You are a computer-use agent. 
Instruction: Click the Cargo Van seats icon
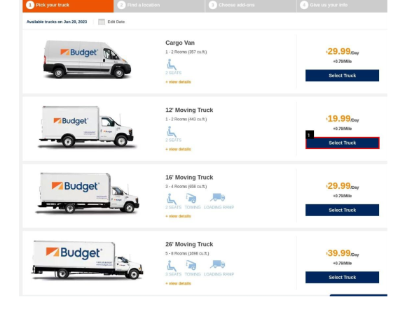tap(172, 64)
